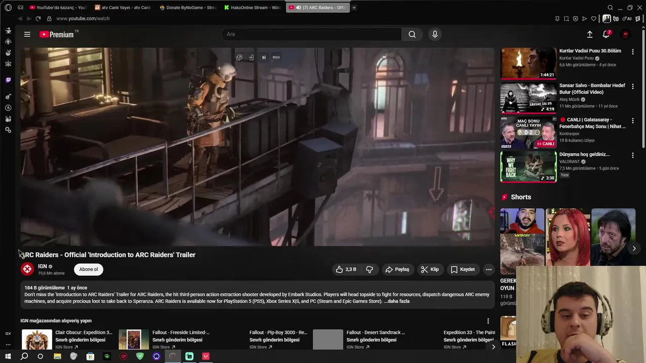The image size is (646, 363).
Task: Show next Shorts with the arrow
Action: pyautogui.click(x=634, y=249)
